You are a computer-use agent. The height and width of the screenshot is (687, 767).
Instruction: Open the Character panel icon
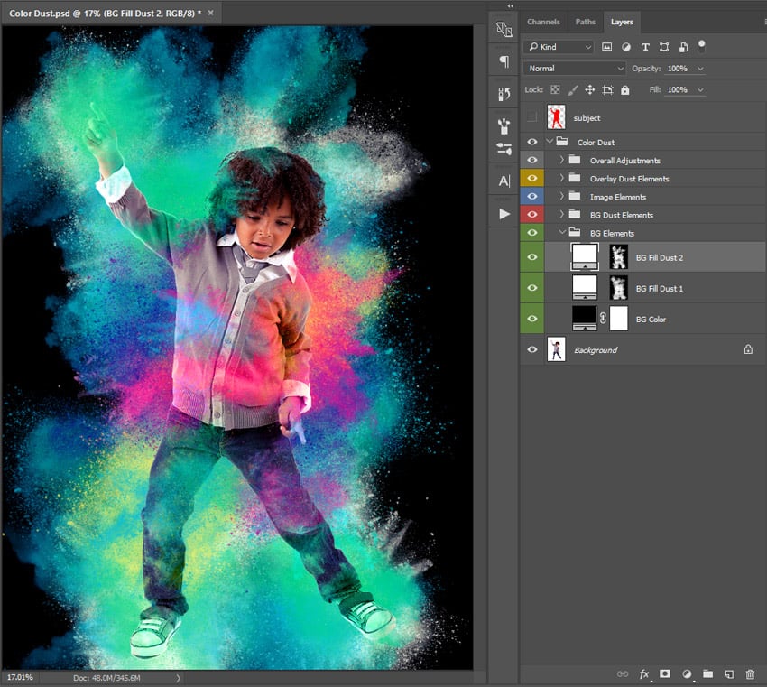tap(504, 181)
